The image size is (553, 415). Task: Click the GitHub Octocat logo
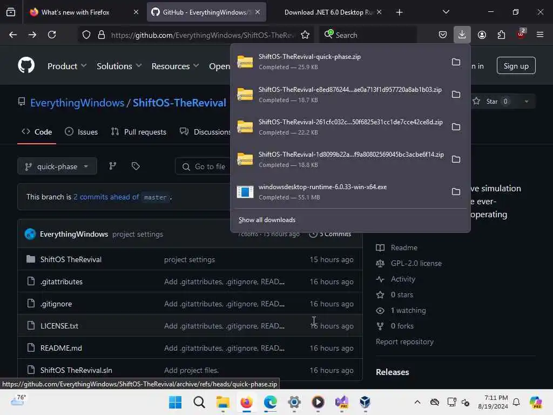coord(26,65)
